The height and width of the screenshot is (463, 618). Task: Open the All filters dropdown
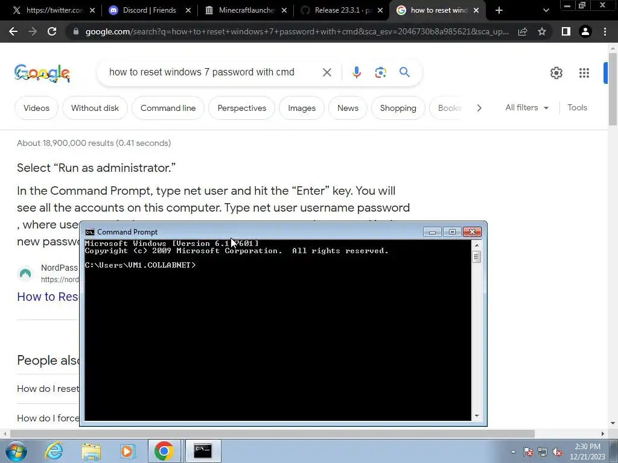526,107
